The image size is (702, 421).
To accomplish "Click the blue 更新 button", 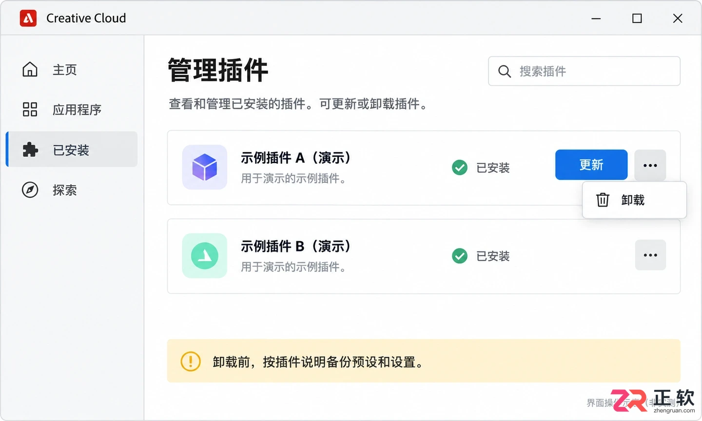I will click(591, 165).
